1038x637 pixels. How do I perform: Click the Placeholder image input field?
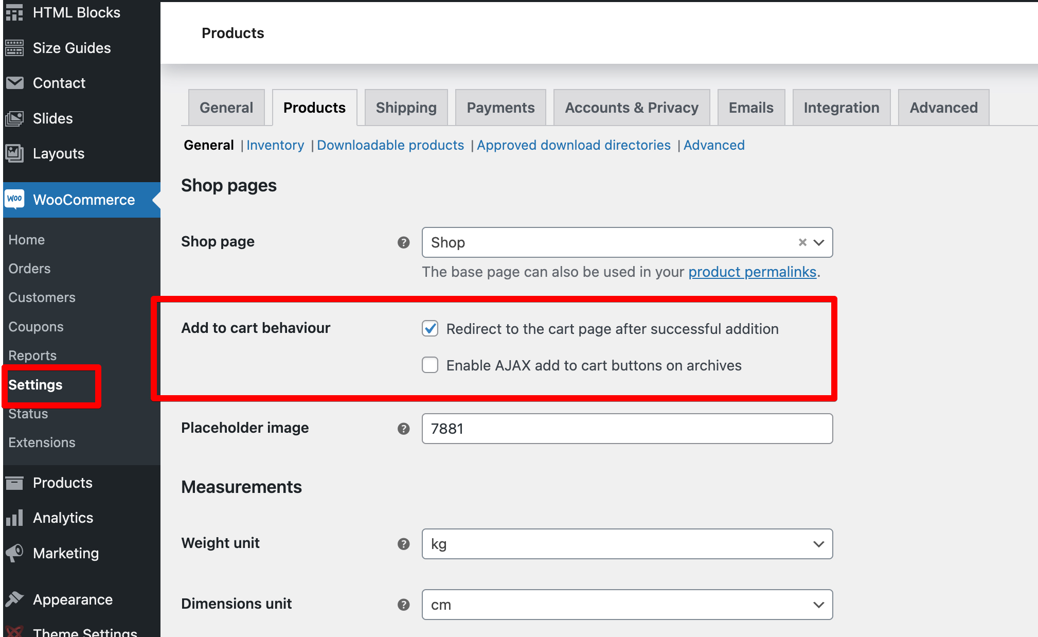[627, 429]
